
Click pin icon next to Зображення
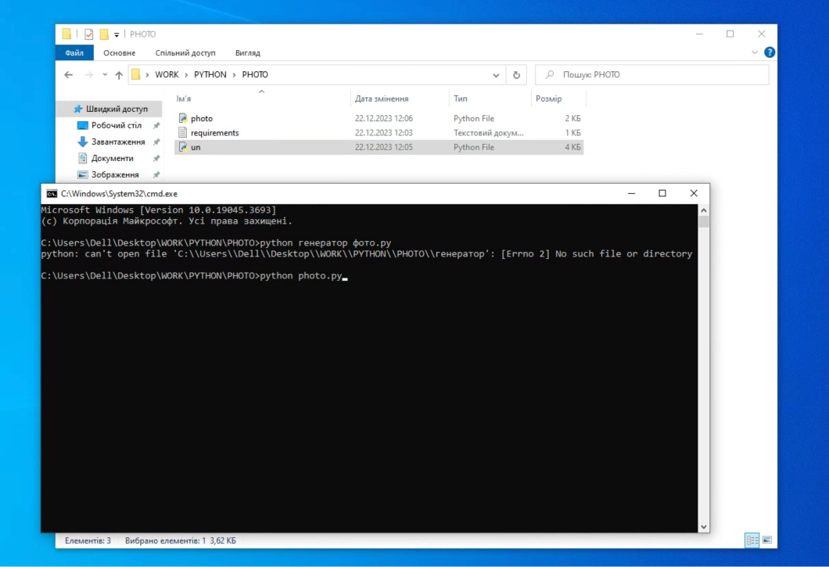(x=156, y=174)
